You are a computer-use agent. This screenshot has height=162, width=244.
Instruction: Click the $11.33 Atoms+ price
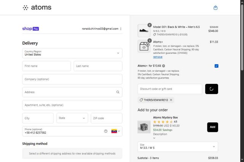click(x=214, y=42)
